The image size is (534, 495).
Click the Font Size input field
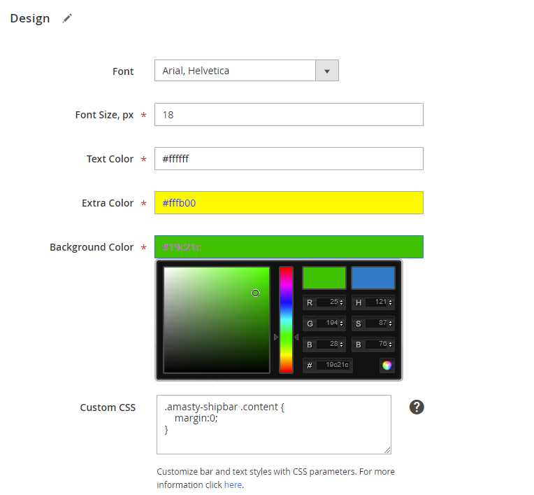[x=289, y=115]
